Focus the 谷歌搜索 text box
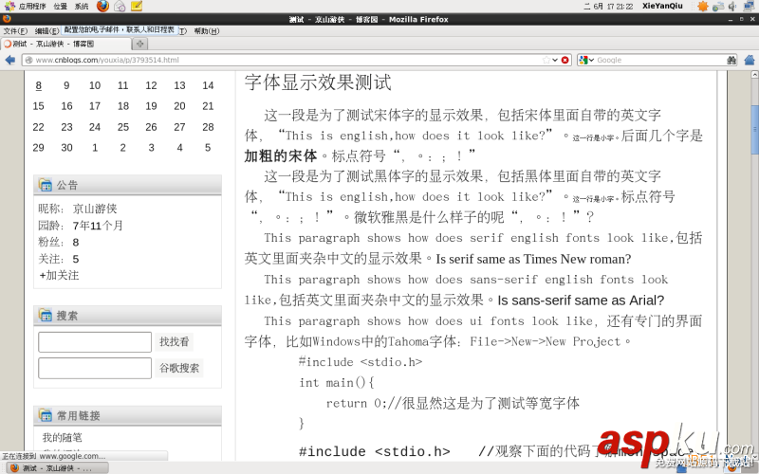759x474 pixels. coord(95,368)
